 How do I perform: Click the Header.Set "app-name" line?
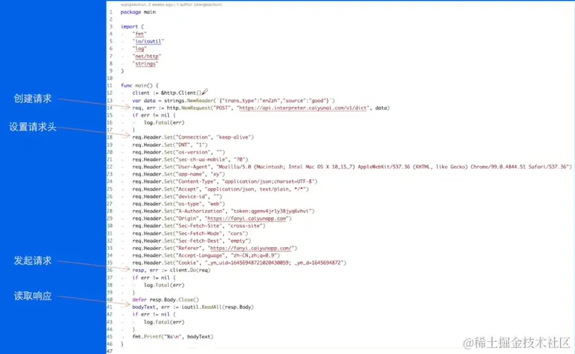pos(179,174)
